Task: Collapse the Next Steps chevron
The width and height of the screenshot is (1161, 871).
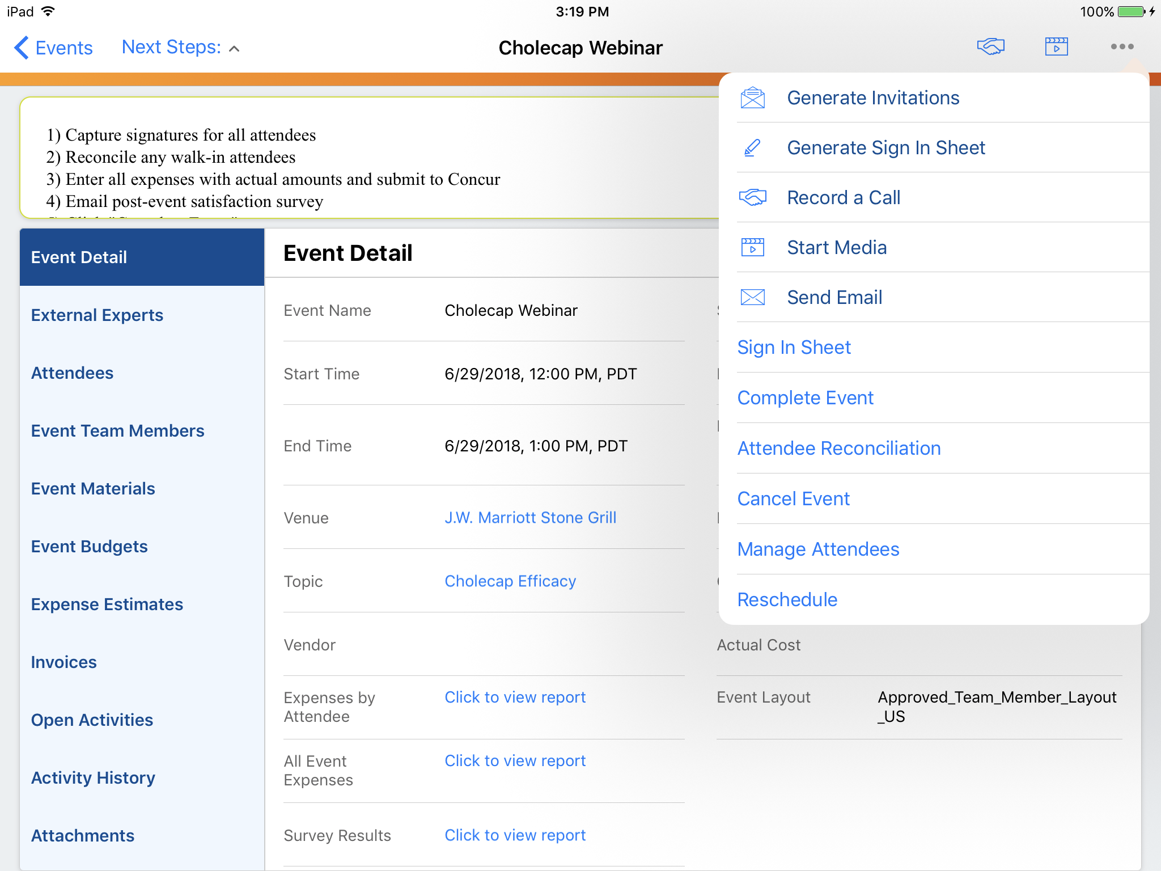Action: point(234,49)
